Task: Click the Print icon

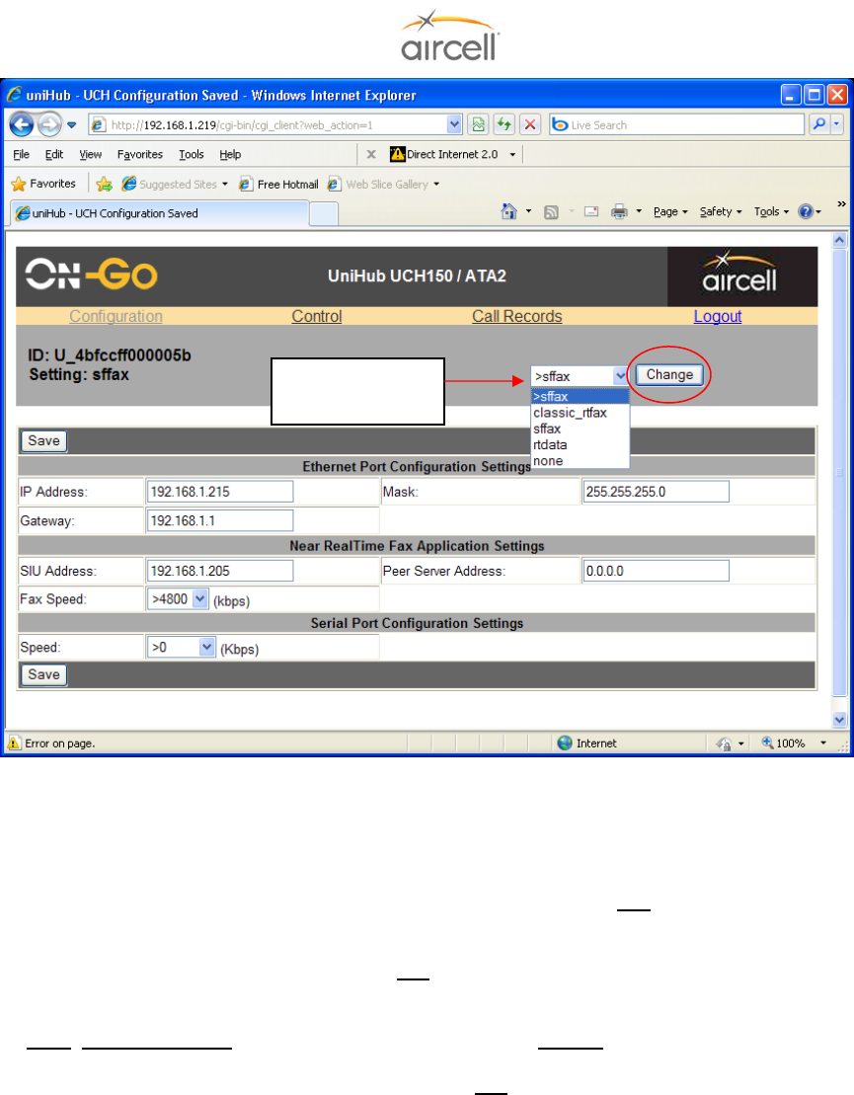Action: (x=619, y=211)
